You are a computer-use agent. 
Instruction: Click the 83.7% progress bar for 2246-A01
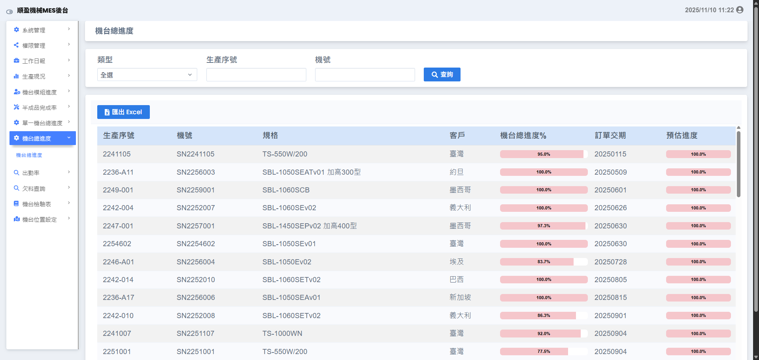click(x=544, y=262)
